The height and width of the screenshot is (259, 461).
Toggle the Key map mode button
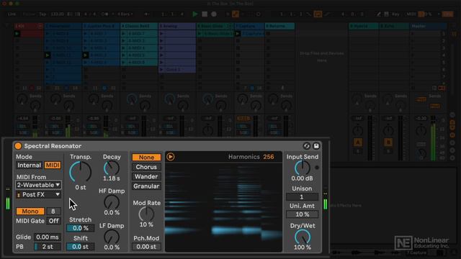395,14
